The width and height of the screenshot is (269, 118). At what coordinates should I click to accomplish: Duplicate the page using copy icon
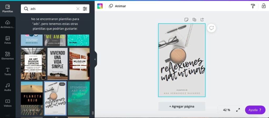194,20
